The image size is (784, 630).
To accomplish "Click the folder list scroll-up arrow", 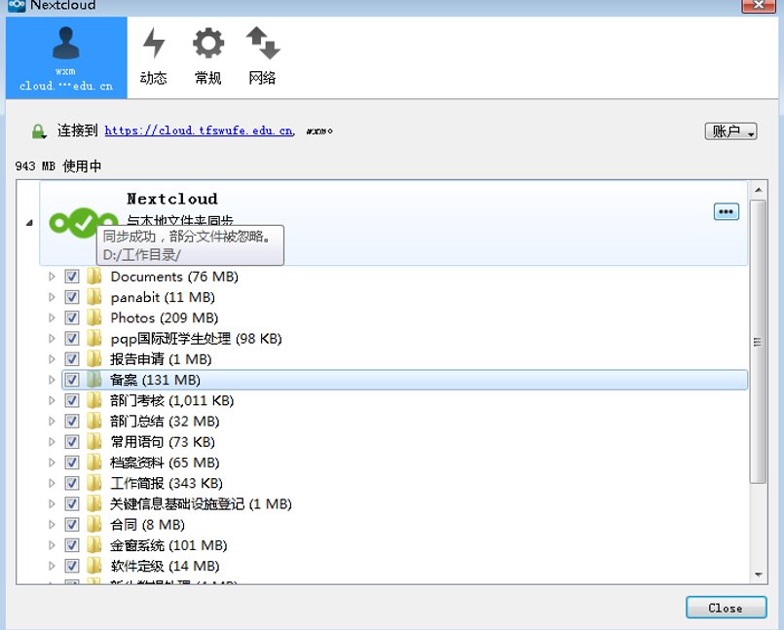I will point(758,190).
